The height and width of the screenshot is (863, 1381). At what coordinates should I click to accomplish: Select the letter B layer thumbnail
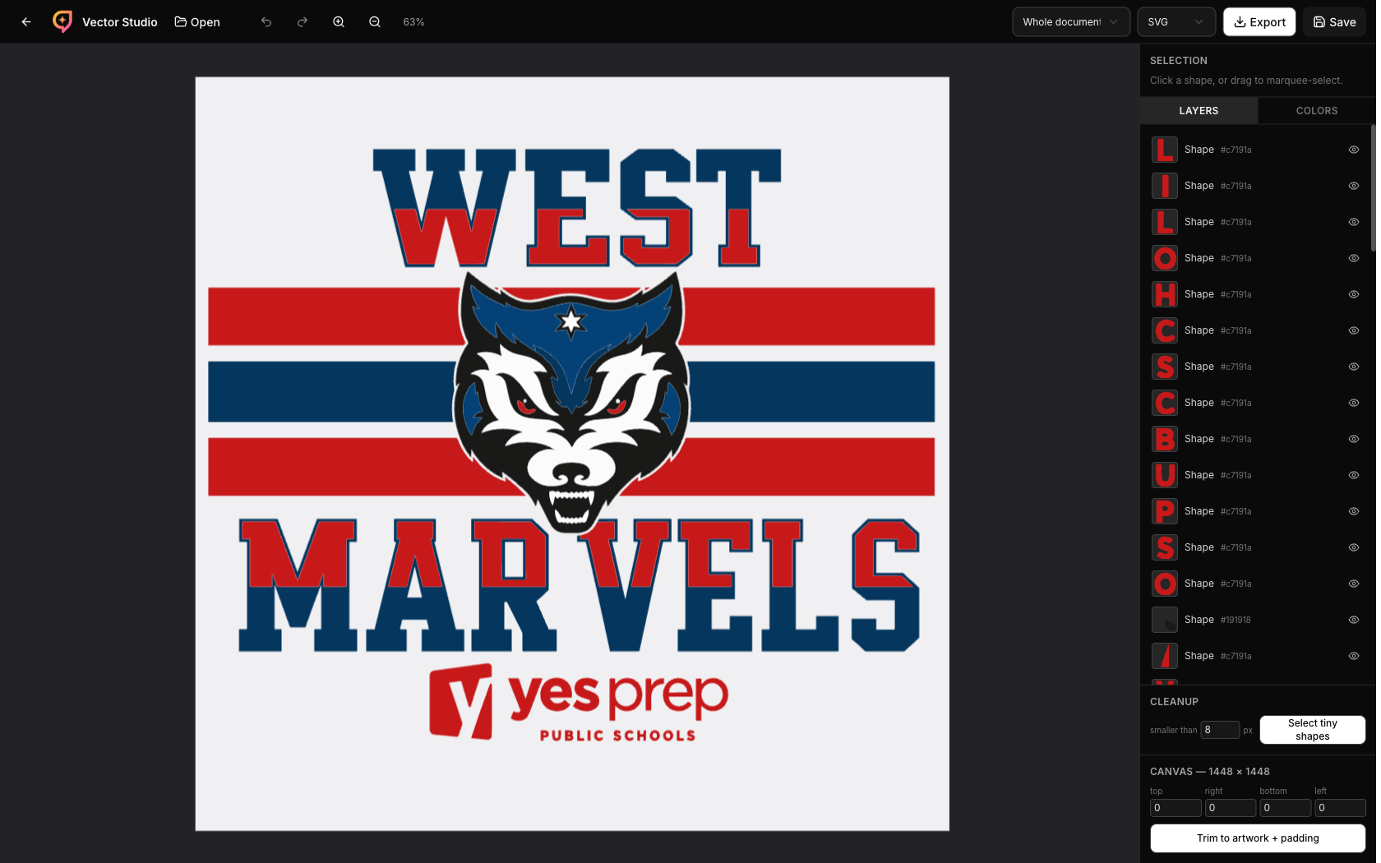coord(1165,439)
